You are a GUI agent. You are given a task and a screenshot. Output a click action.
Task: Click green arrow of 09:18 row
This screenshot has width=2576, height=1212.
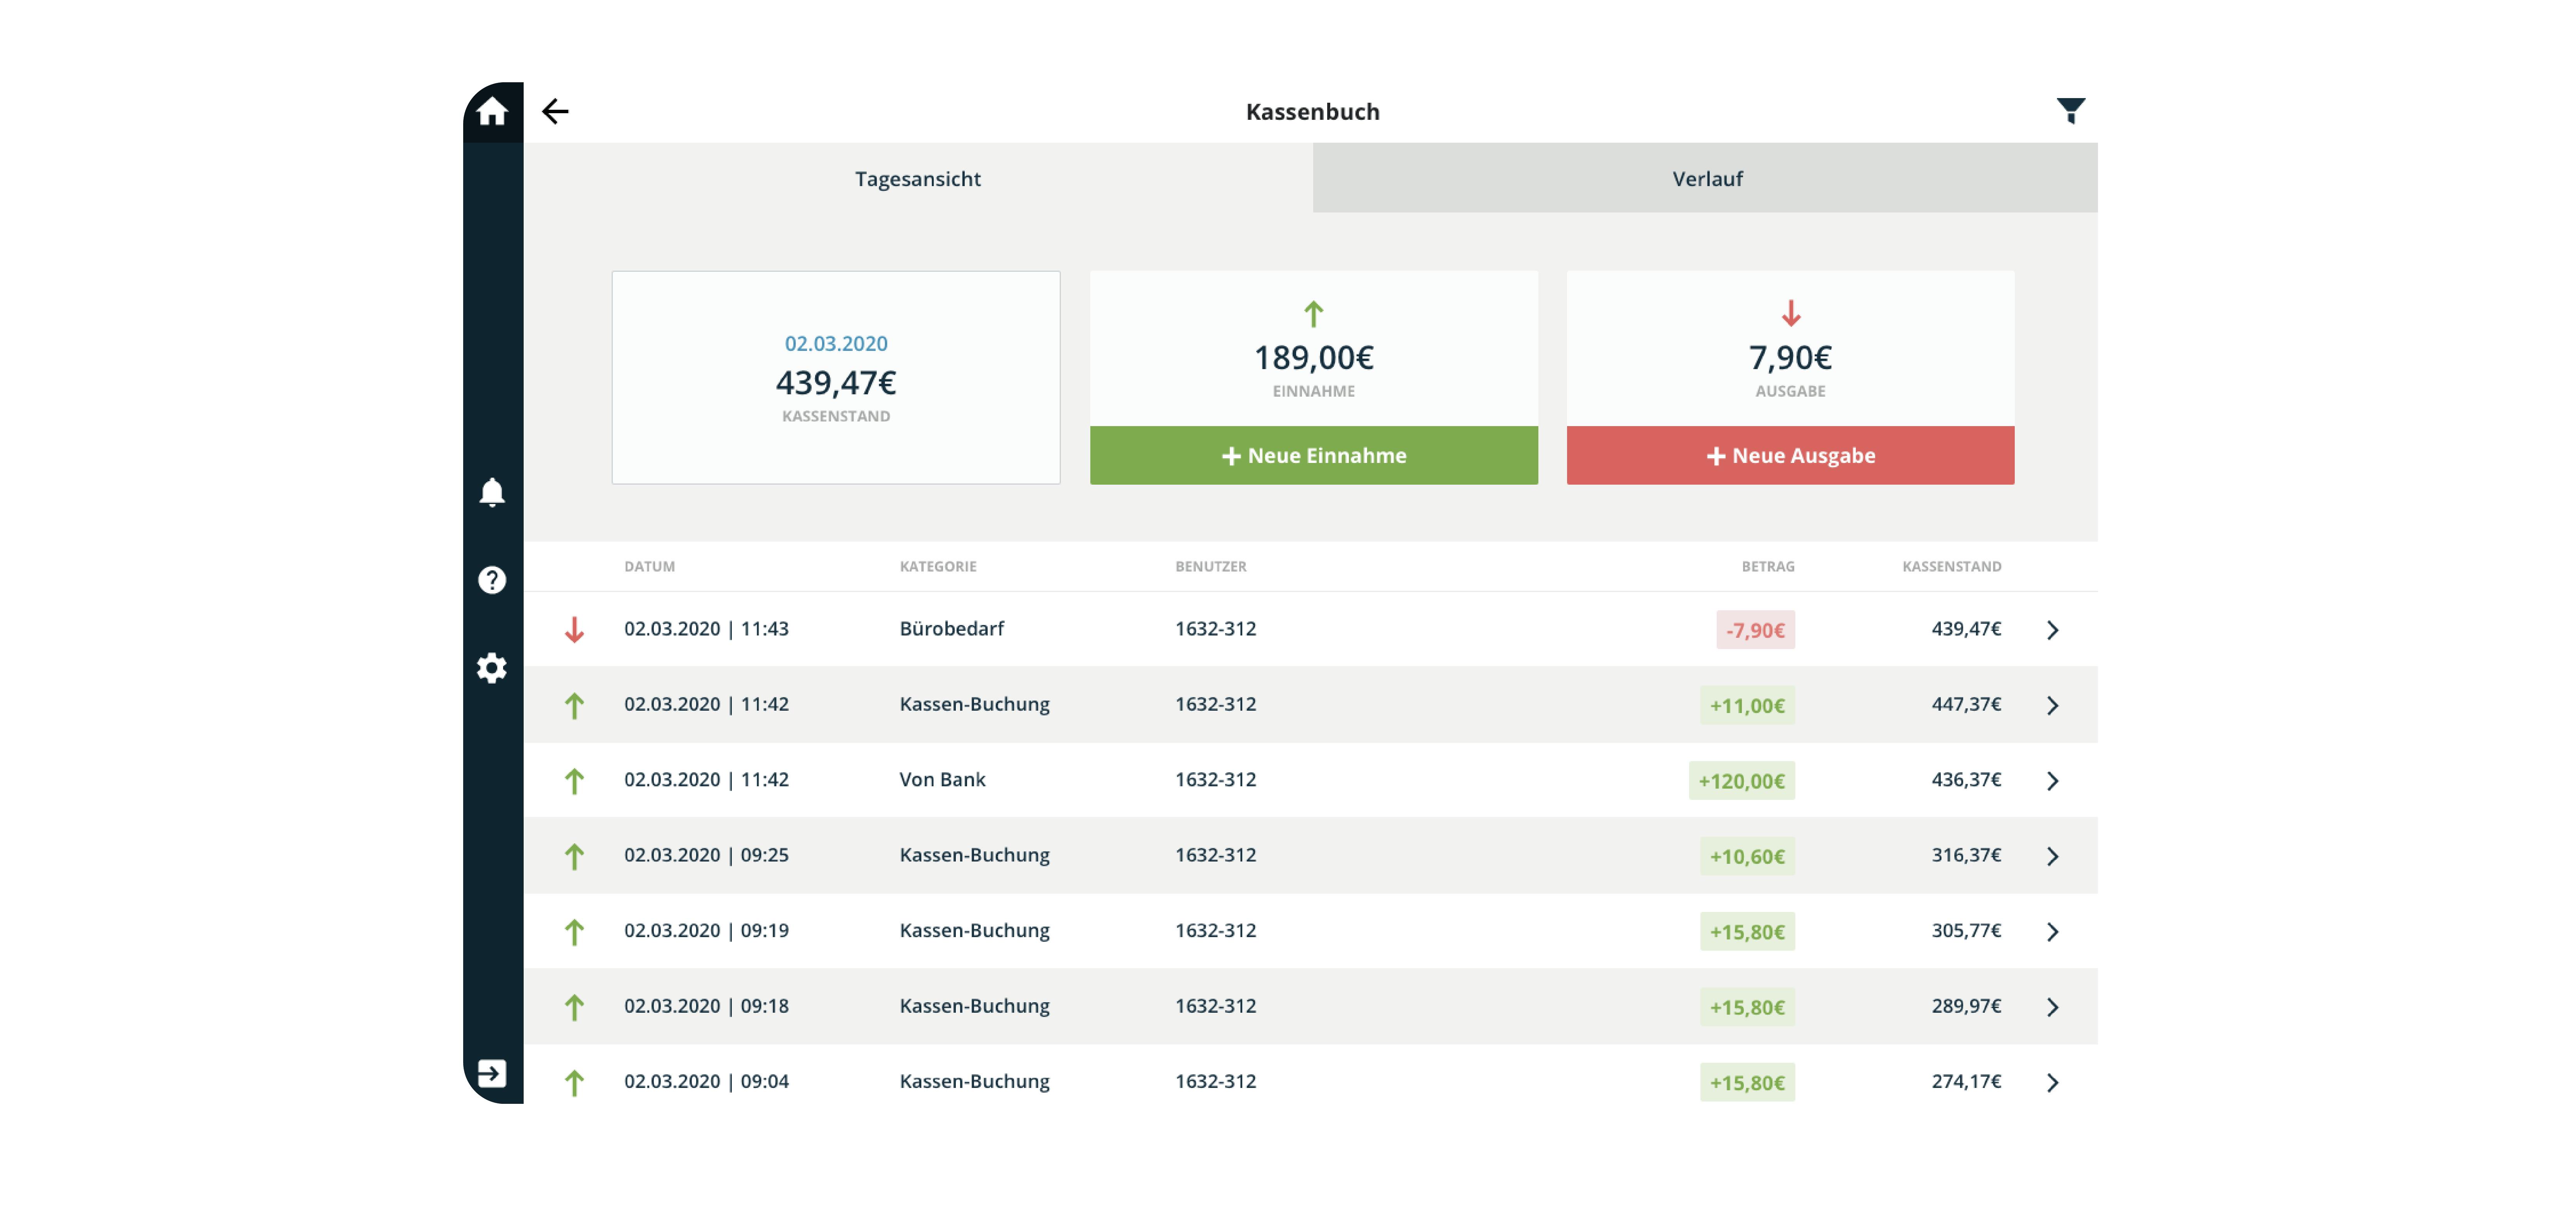coord(574,1007)
